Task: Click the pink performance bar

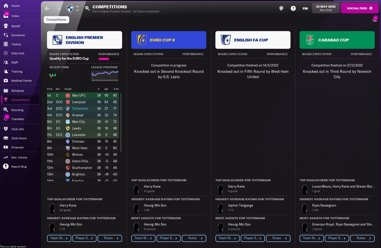Action: point(104,59)
